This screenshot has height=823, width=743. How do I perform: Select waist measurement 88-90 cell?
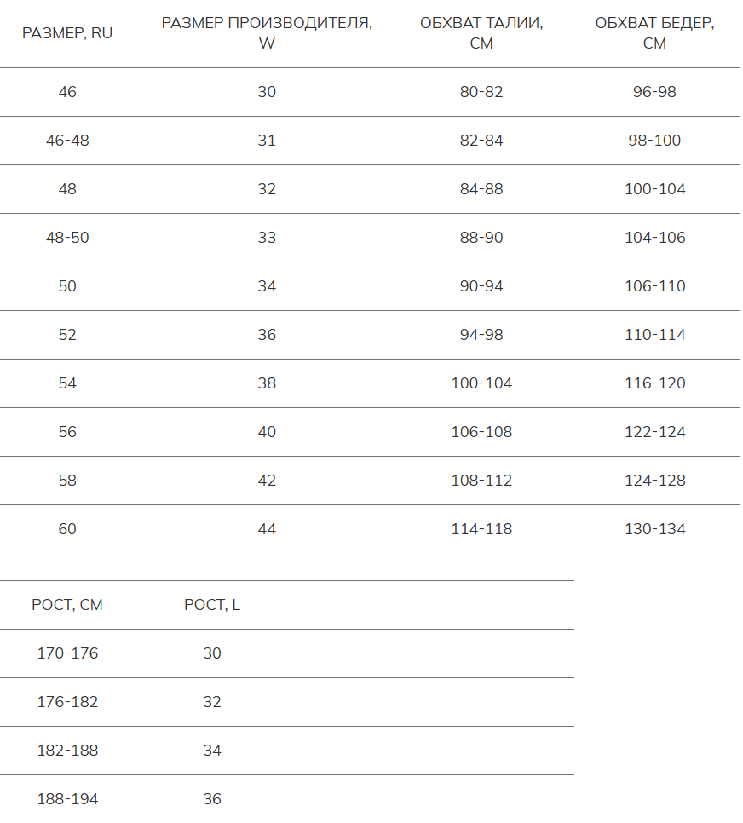click(x=481, y=238)
